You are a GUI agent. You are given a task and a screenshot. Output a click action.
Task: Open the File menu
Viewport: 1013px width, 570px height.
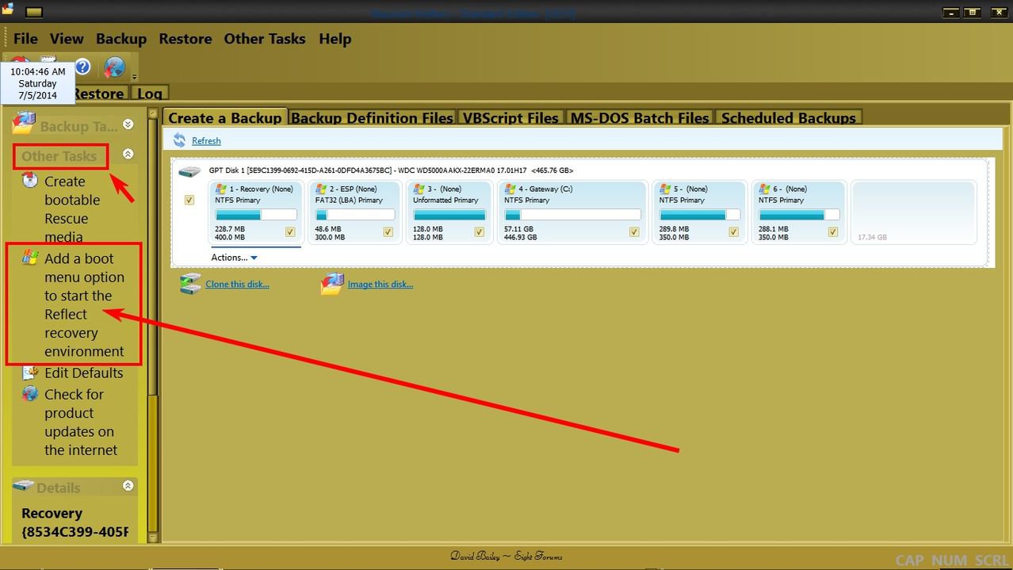[x=25, y=39]
